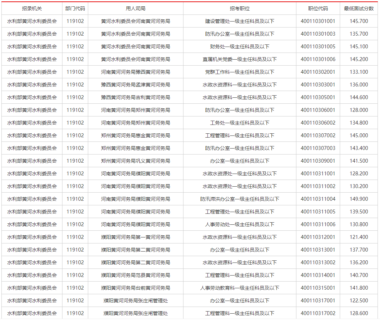Image resolution: width=380 pixels, height=320 pixels.
Task: Click 河南黄河河务局豫西黄河河务局 bureau cell
Action: 135,72
